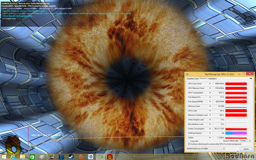The height and width of the screenshot is (160, 256).
Task: Open the NVIDIA GeForce GTX 960 GPU selector
Action: click(x=206, y=148)
